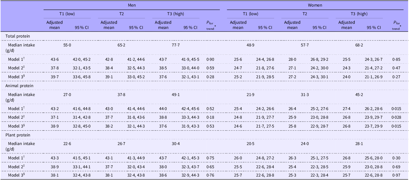Select median intake value '28·1'
This screenshot has width=409, height=180.
pyautogui.click(x=359, y=144)
